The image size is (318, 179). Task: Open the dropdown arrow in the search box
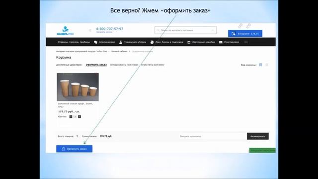coord(213,30)
